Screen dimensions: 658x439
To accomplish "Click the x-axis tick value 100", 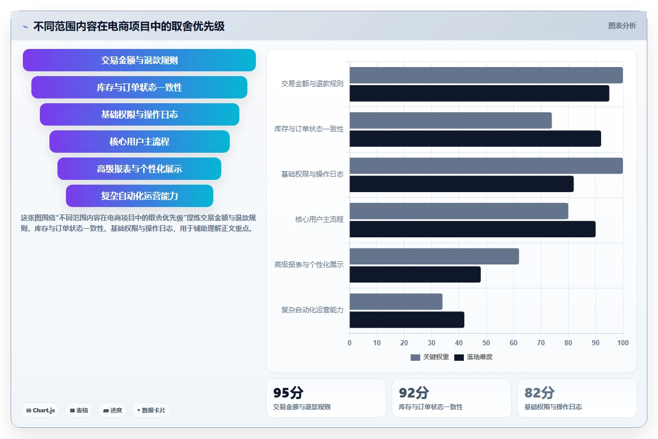I will pos(623,343).
